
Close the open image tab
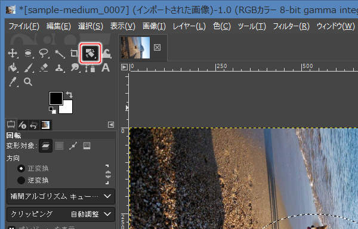click(x=157, y=48)
